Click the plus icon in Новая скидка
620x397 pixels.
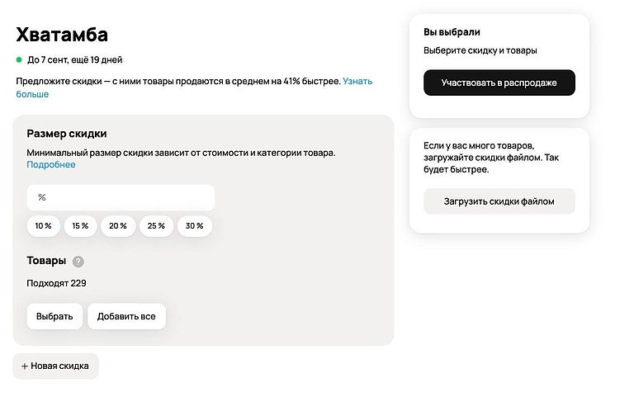point(25,366)
